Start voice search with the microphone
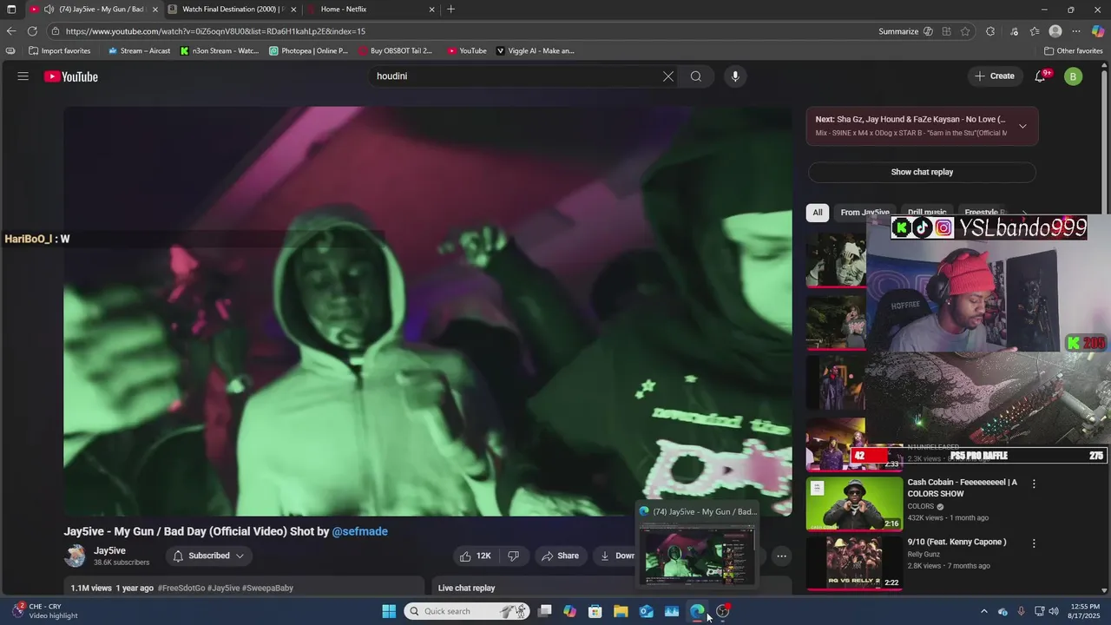Viewport: 1111px width, 625px height. coord(735,76)
